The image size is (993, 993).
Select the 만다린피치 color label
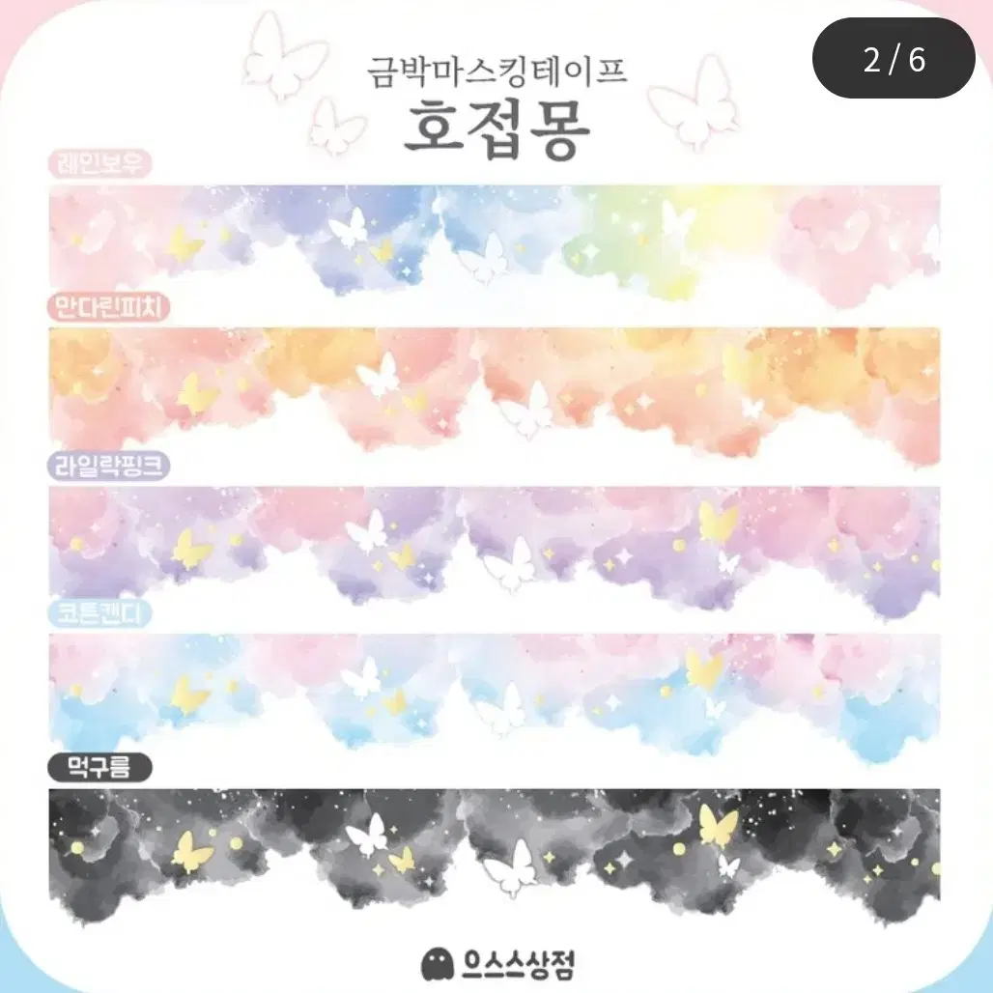tap(108, 308)
